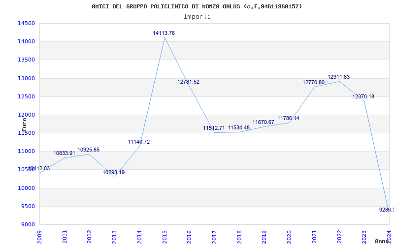This screenshot has height=246, width=394.
Task: Select the 12781.52 data label
Action: (189, 82)
